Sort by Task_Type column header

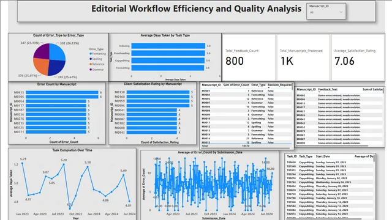306,156
